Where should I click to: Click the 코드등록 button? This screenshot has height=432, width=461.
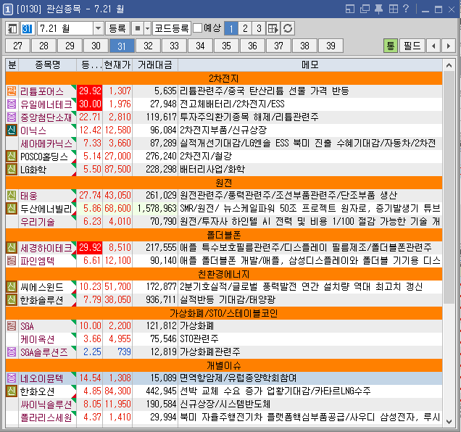(x=172, y=28)
